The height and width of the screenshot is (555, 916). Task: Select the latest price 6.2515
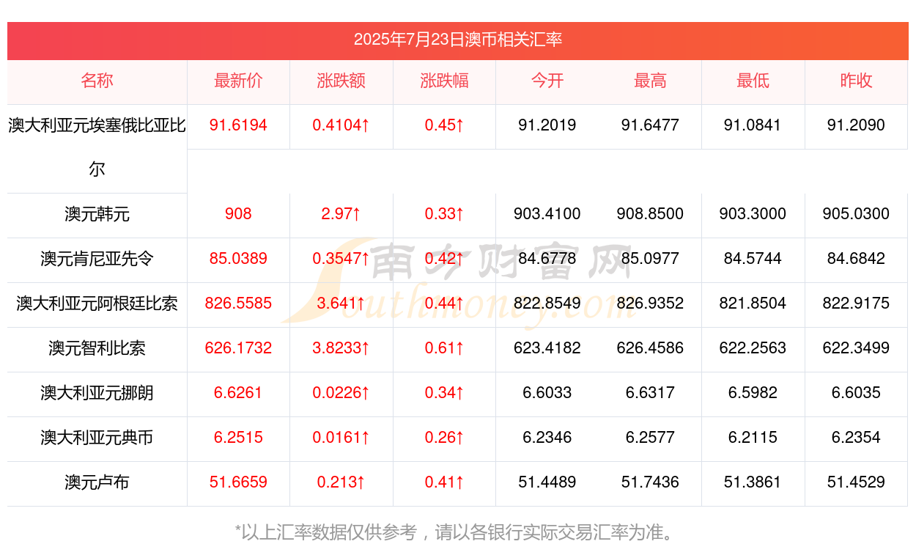pos(238,438)
